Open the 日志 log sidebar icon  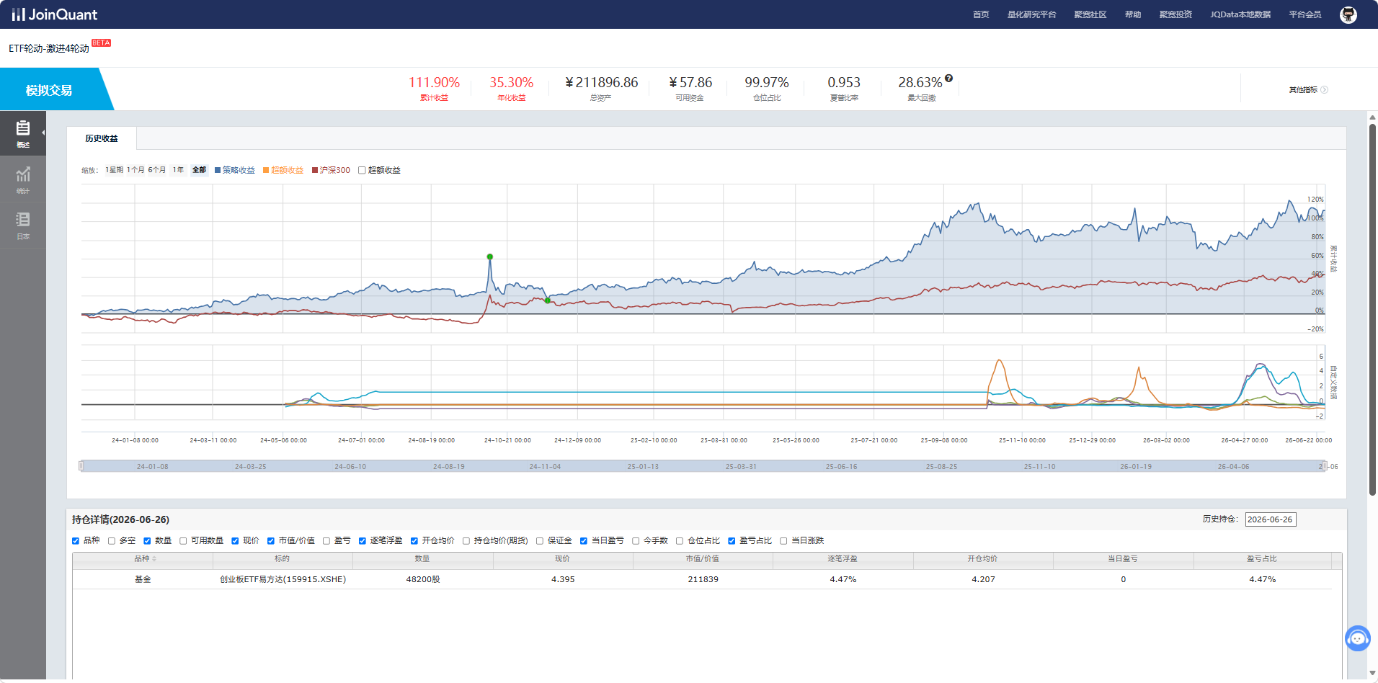coord(23,225)
